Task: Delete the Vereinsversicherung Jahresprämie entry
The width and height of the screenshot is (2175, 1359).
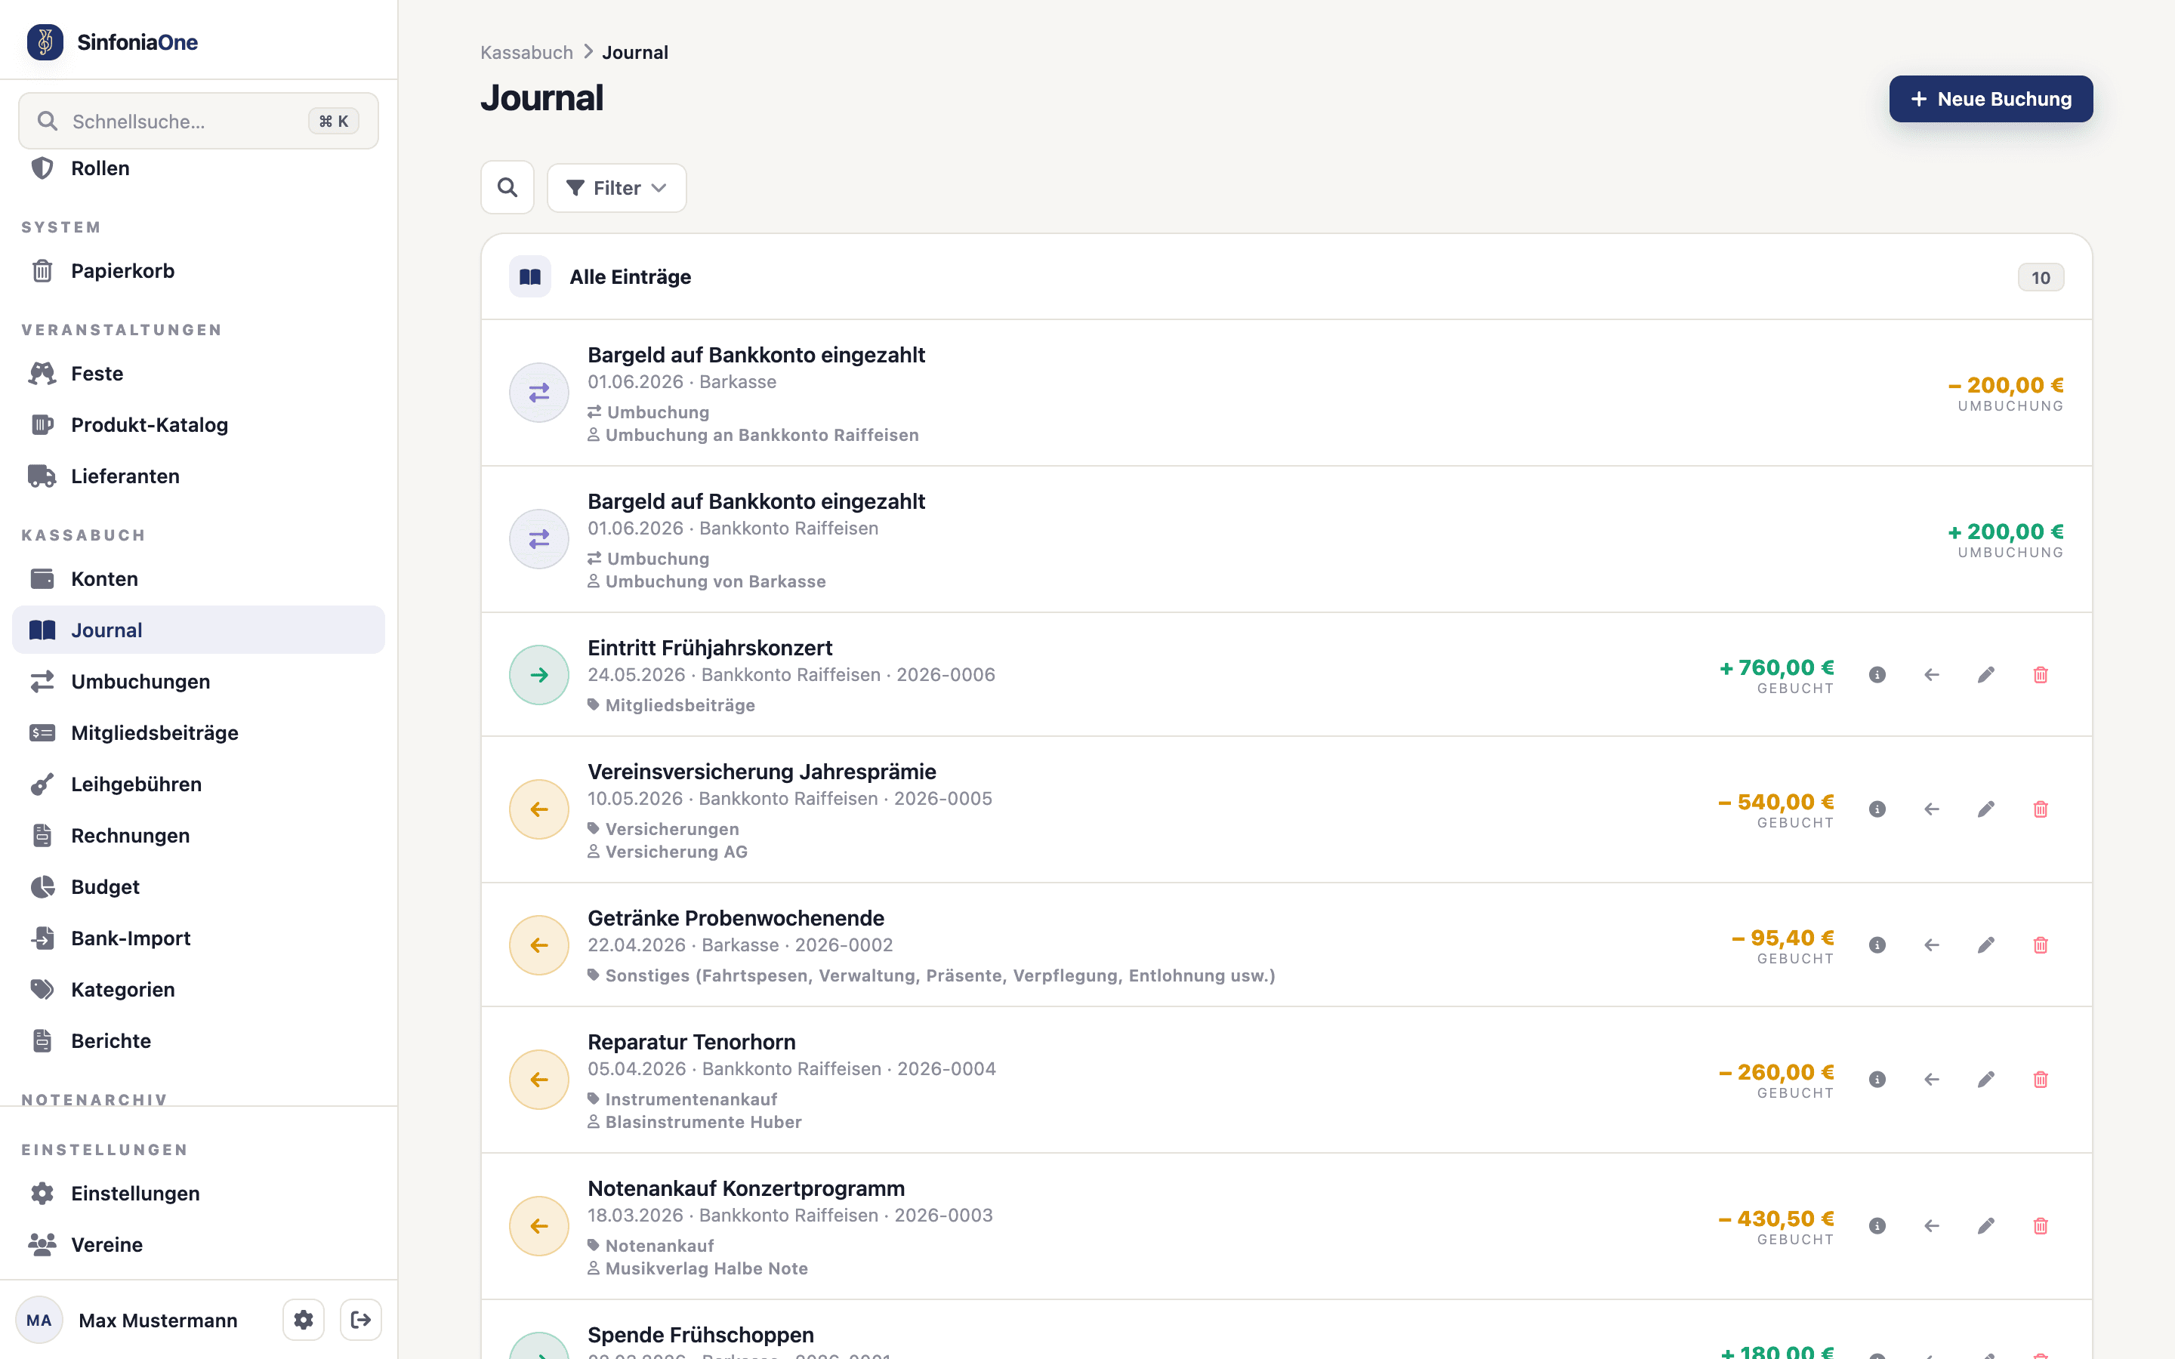Action: 2040,809
